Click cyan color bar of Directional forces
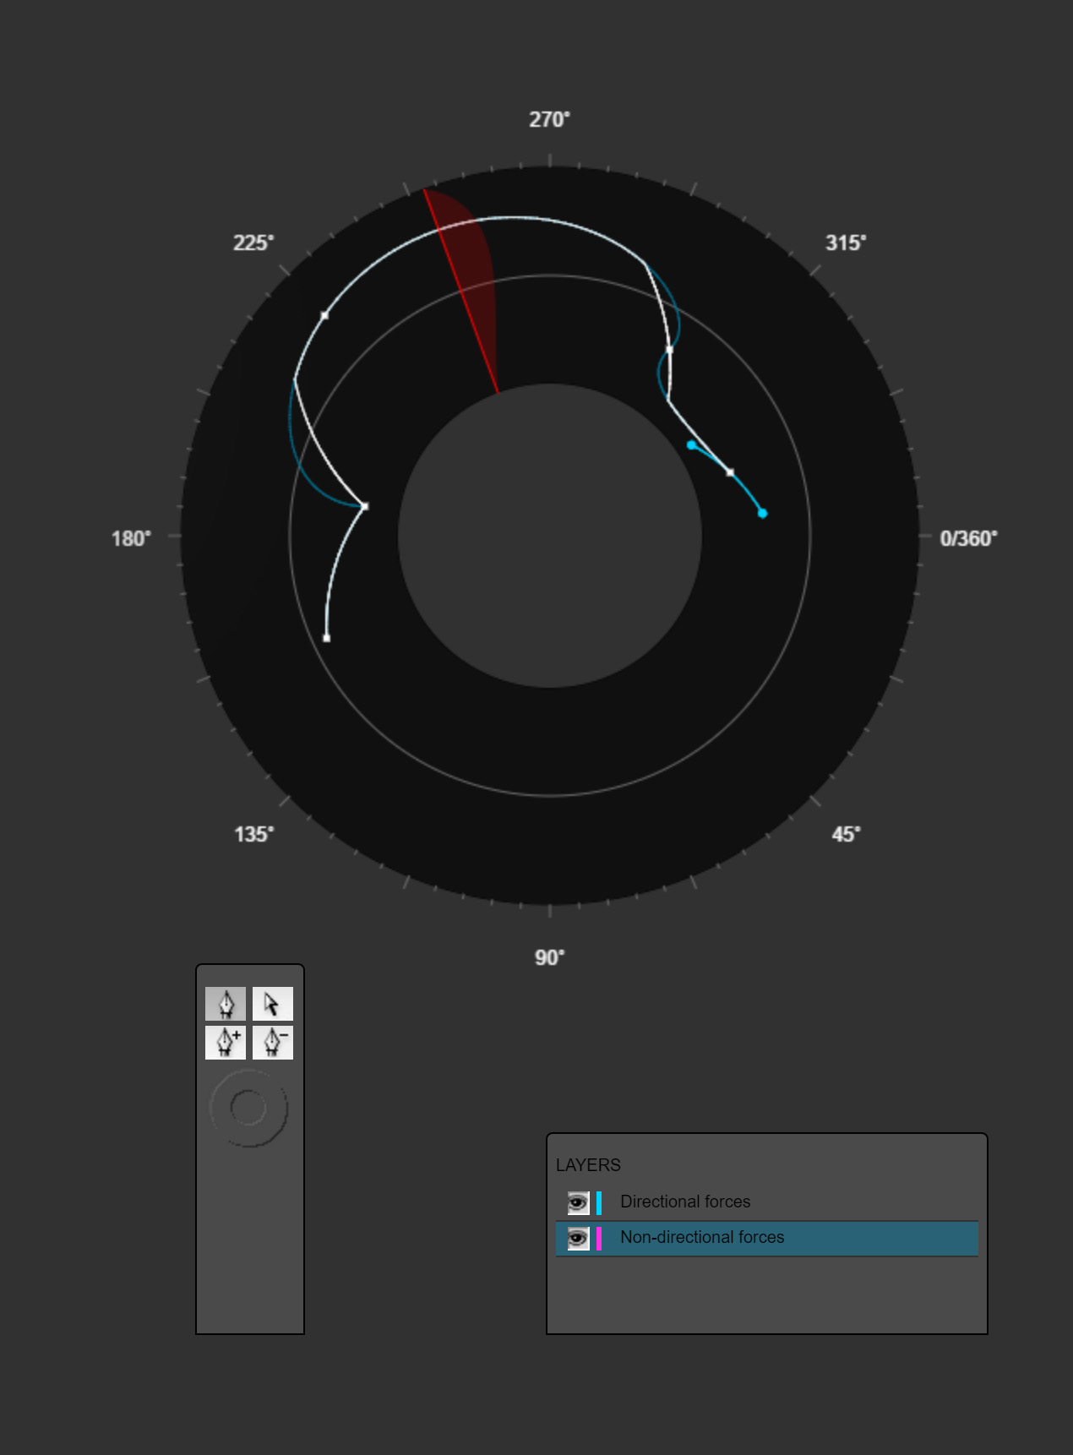 click(x=599, y=1202)
